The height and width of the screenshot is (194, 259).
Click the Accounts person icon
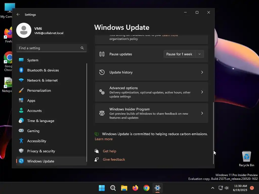[x=21, y=110]
